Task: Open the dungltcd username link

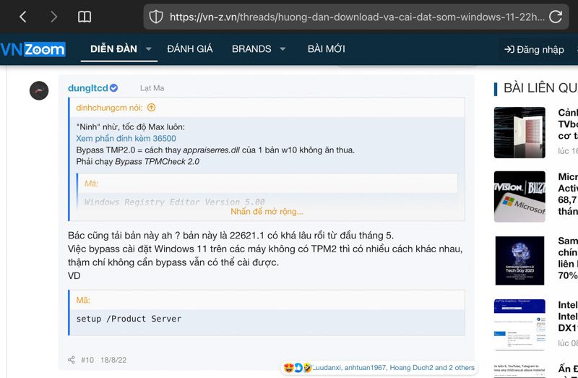Action: pyautogui.click(x=87, y=87)
